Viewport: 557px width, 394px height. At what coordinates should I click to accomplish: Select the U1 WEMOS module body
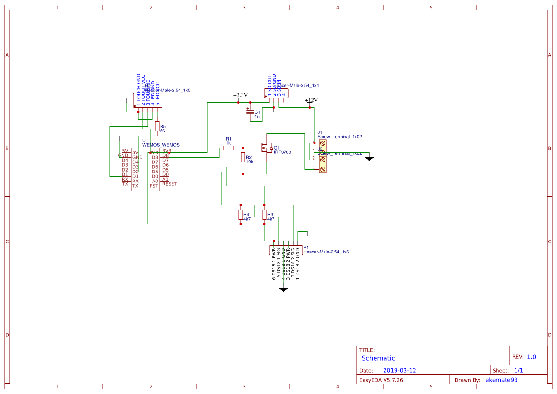[x=145, y=170]
